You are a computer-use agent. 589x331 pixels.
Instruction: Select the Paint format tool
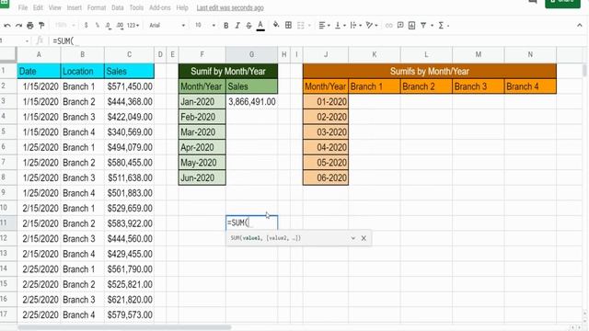(41, 26)
